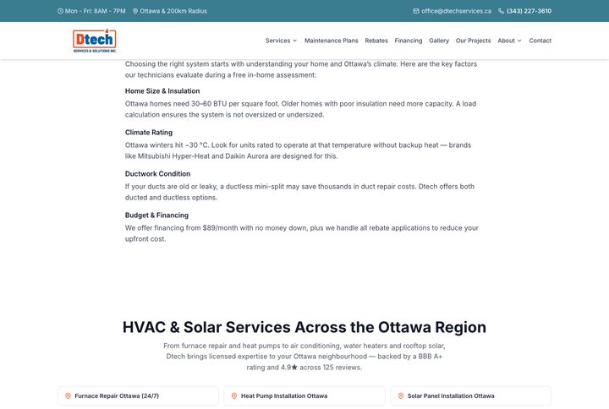
Task: Click the text mentioning BBB A+ rating
Action: 304,357
